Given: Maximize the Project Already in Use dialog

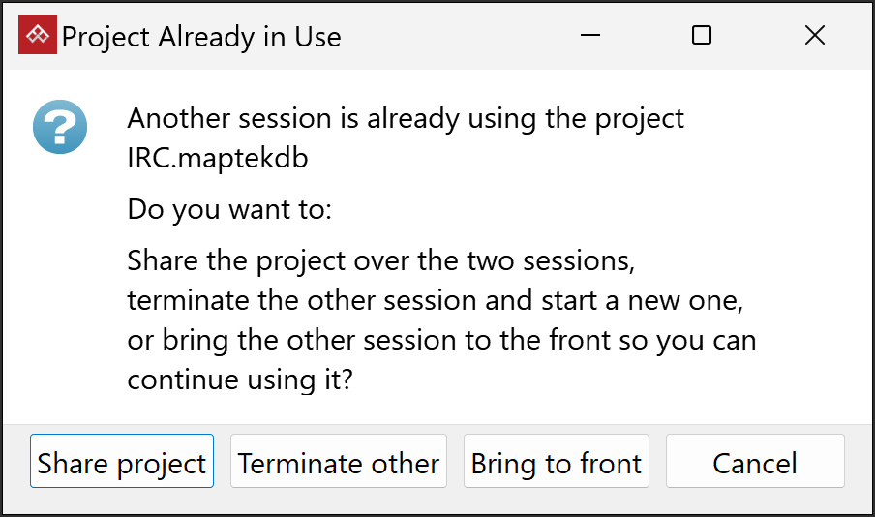Looking at the screenshot, I should (703, 36).
